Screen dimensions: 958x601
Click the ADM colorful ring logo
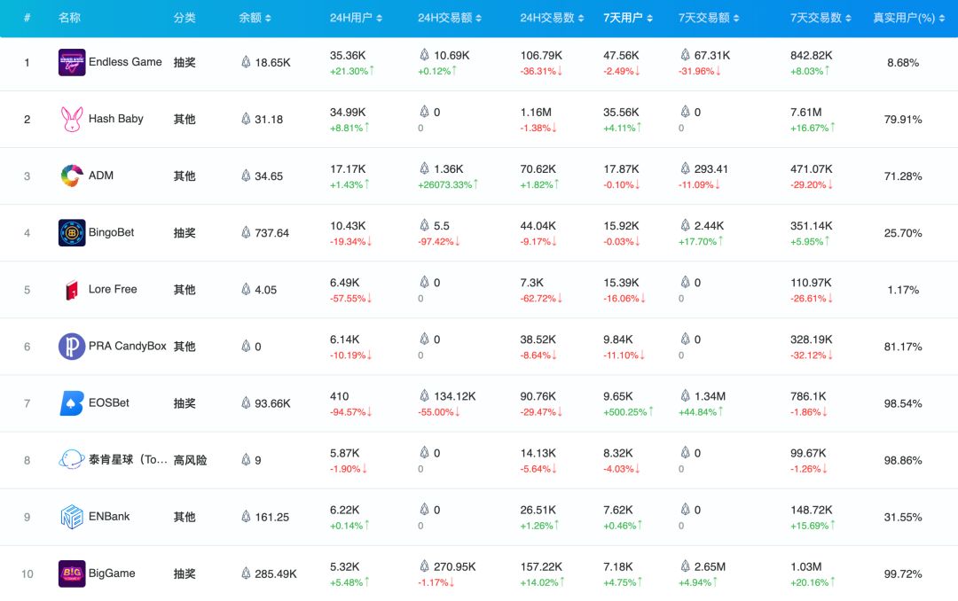(x=72, y=176)
